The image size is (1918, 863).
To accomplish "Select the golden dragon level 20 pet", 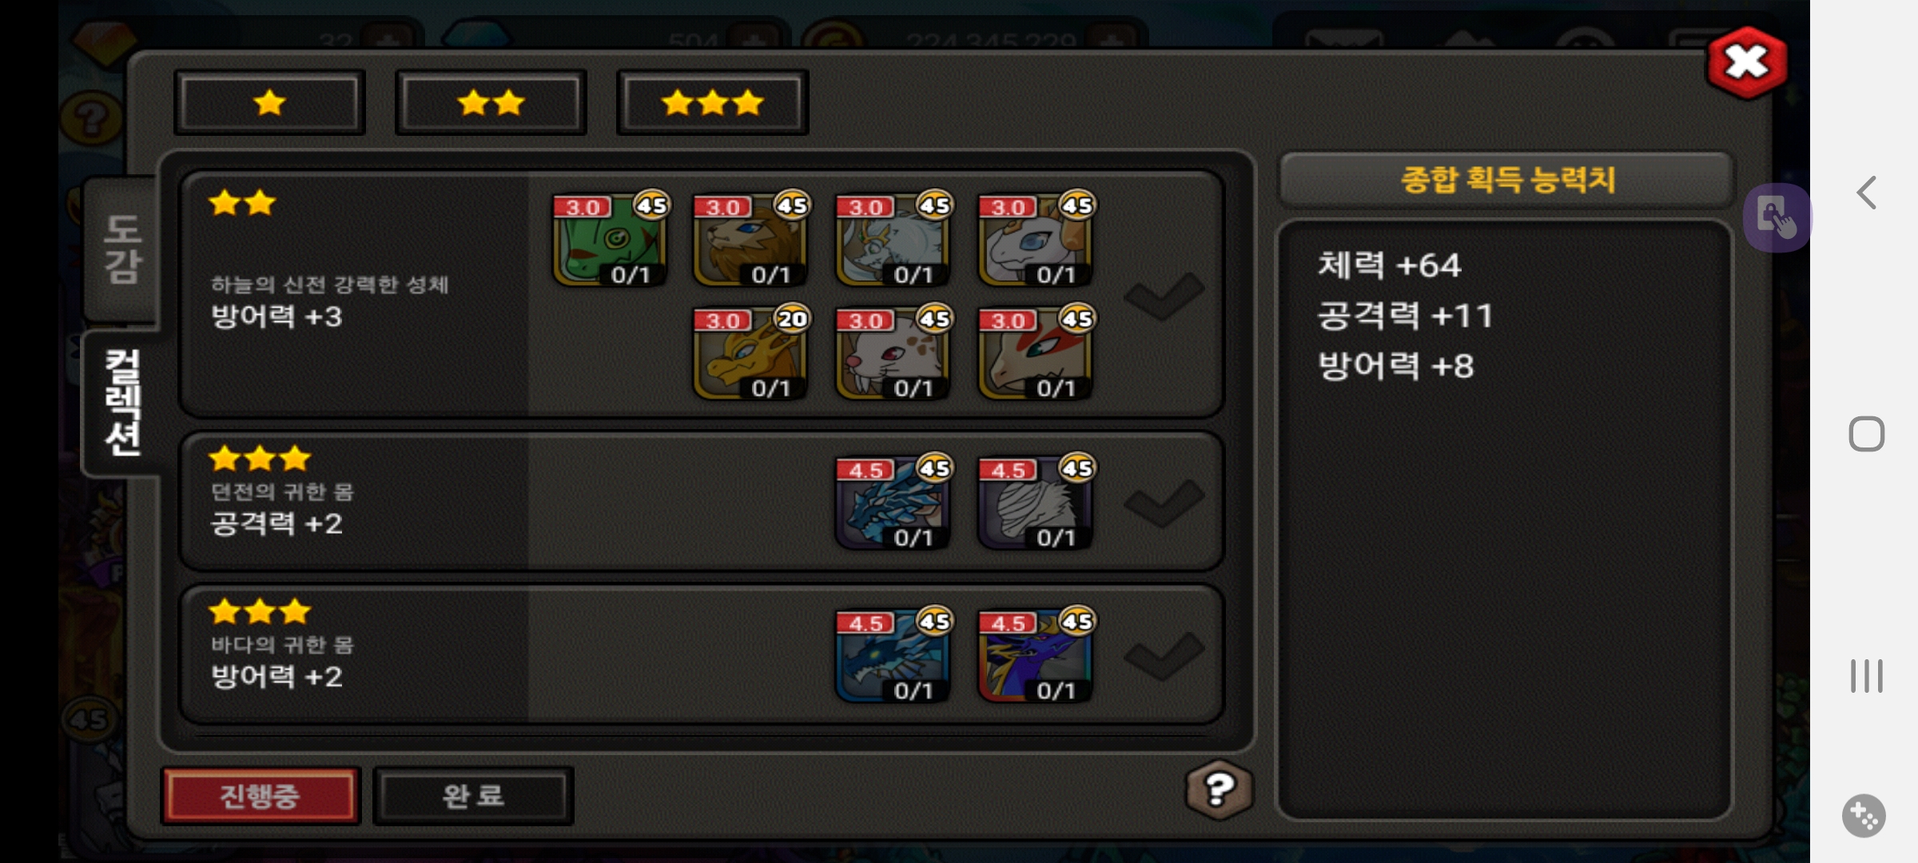I will click(750, 353).
